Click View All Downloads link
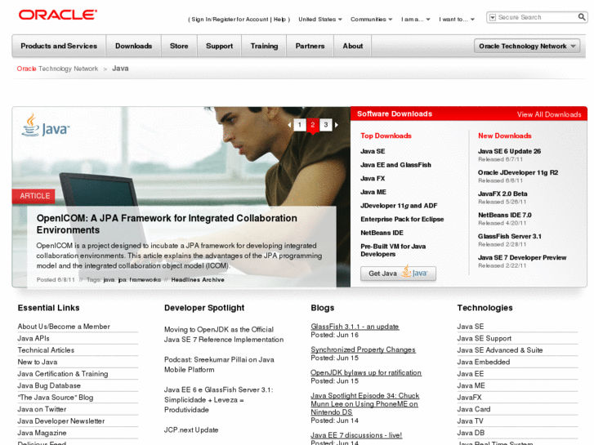This screenshot has width=594, height=445. (x=549, y=114)
